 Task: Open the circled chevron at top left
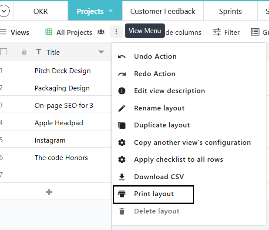pos(4,11)
